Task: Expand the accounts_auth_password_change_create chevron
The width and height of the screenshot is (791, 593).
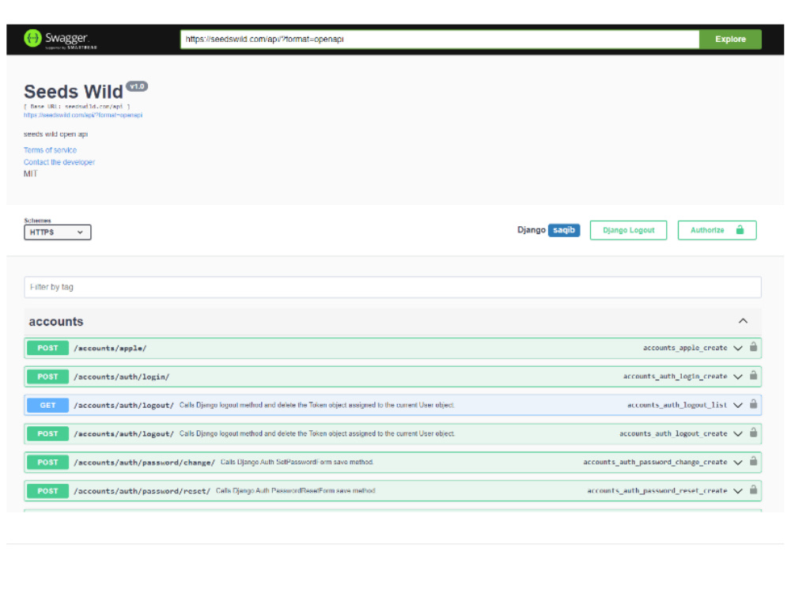Action: 738,463
